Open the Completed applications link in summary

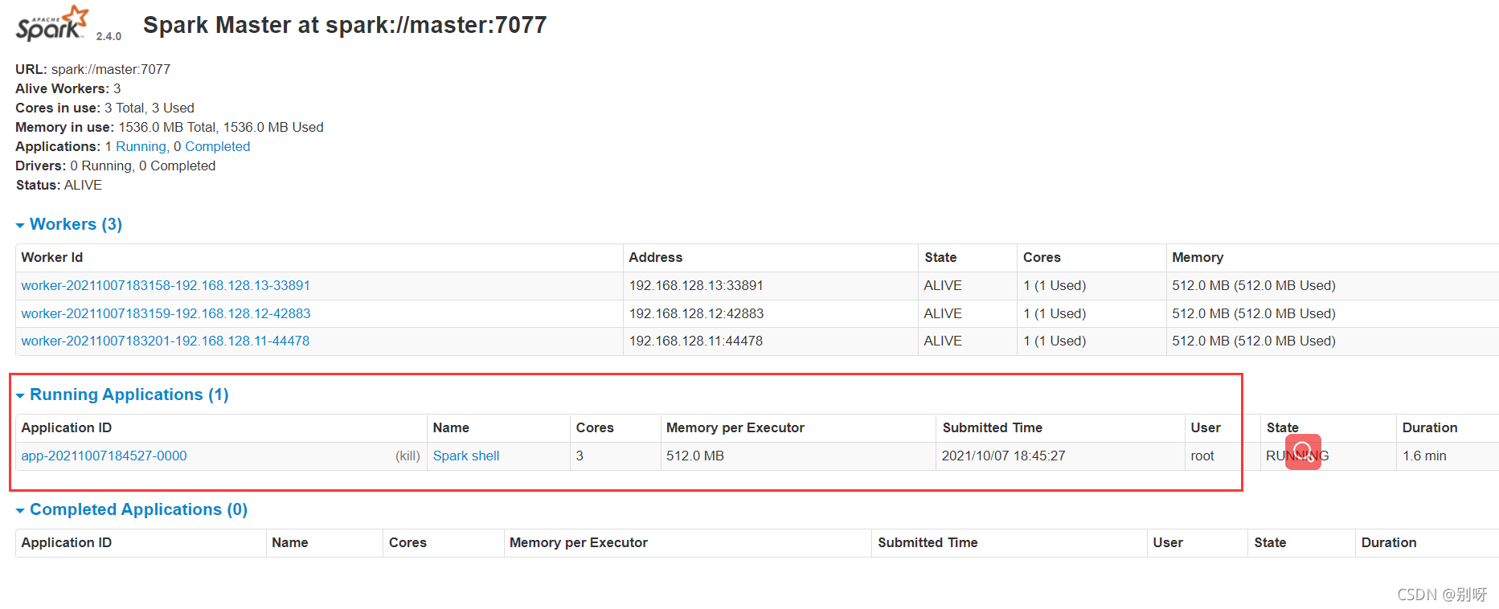[x=218, y=146]
